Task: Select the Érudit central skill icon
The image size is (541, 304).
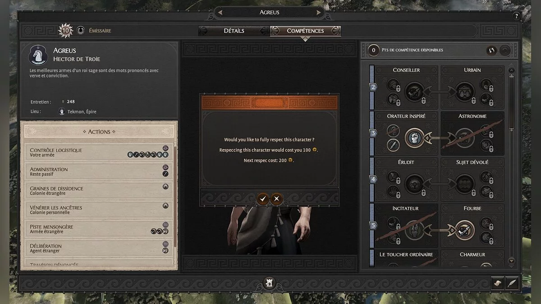Action: 414,184
